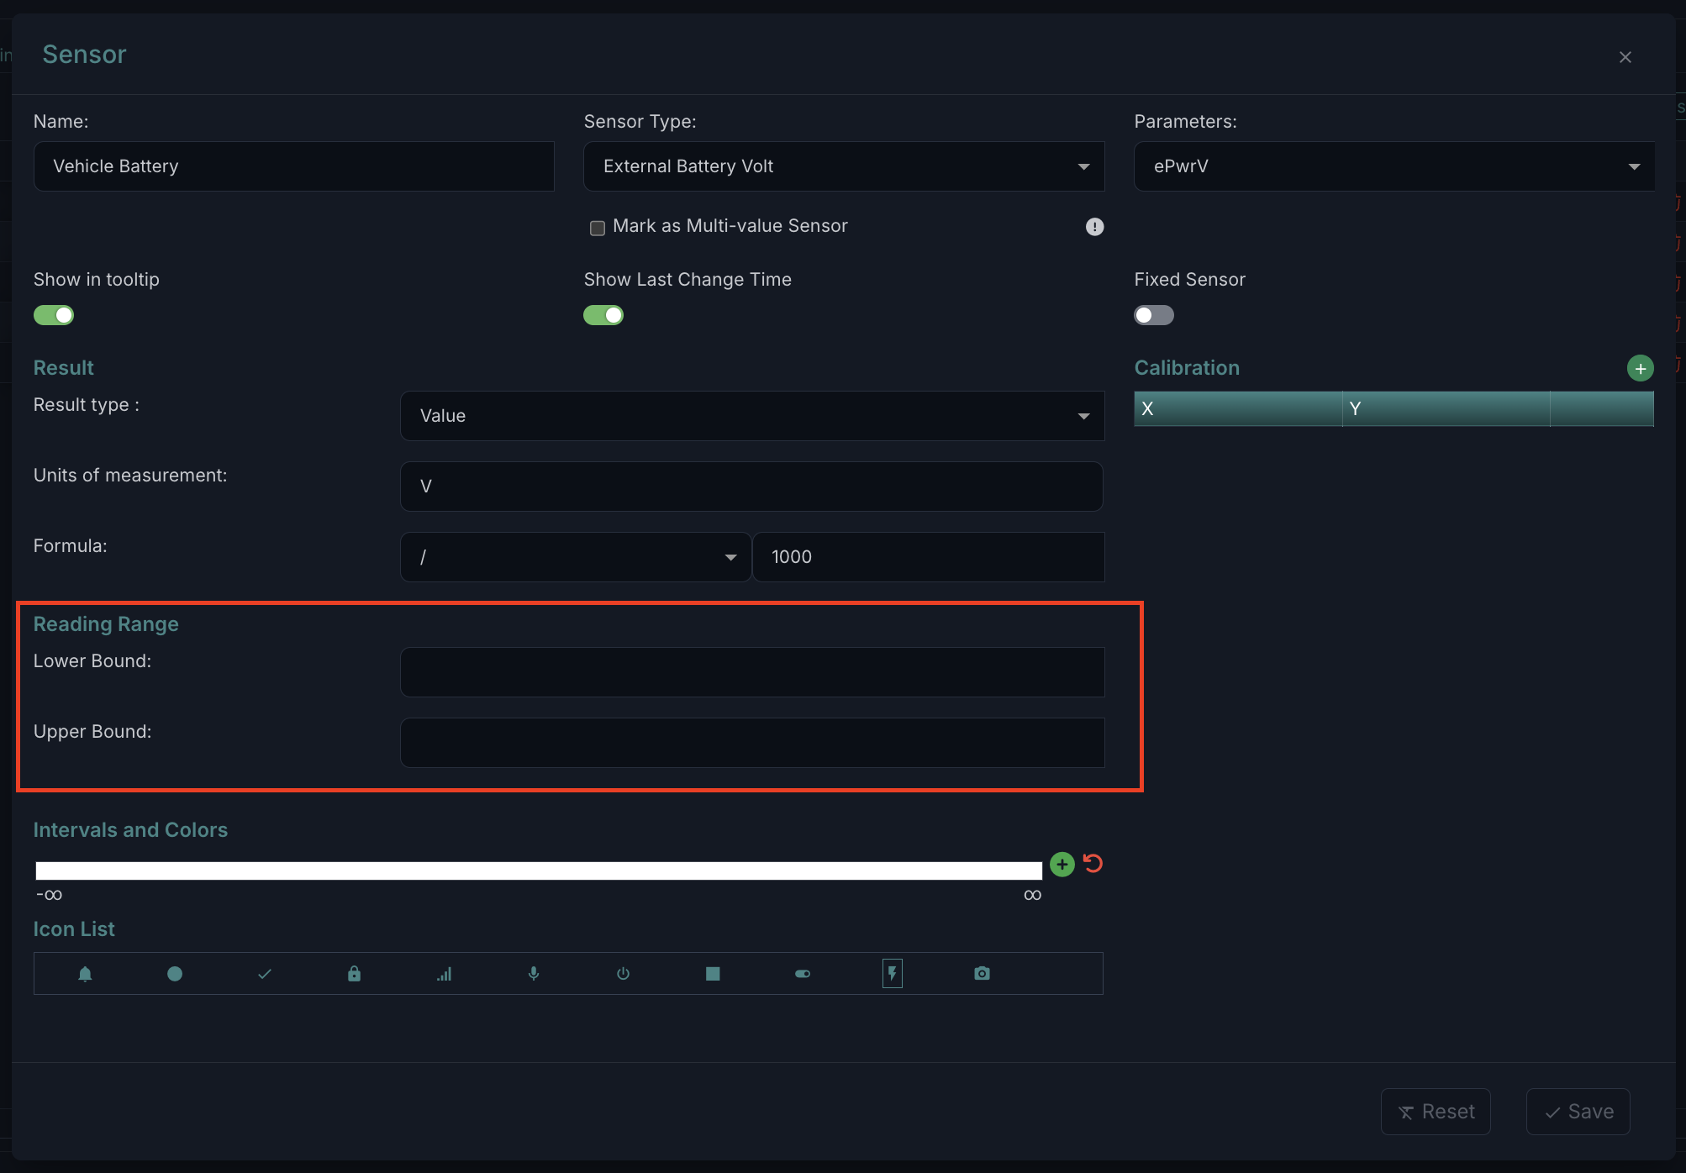The image size is (1686, 1173).
Task: Click the Lower Bound input
Action: 752,672
